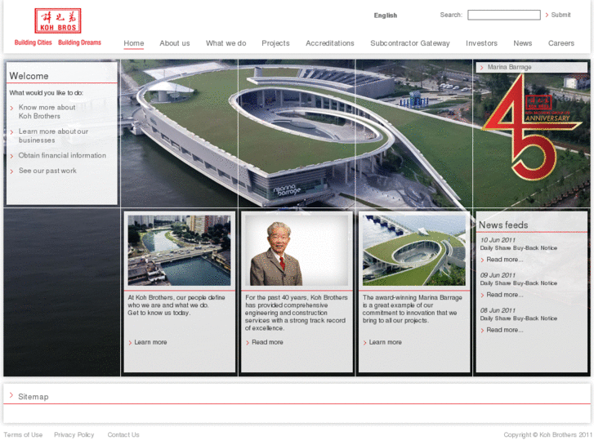Click the red arrow before Sitemap

tap(11, 395)
